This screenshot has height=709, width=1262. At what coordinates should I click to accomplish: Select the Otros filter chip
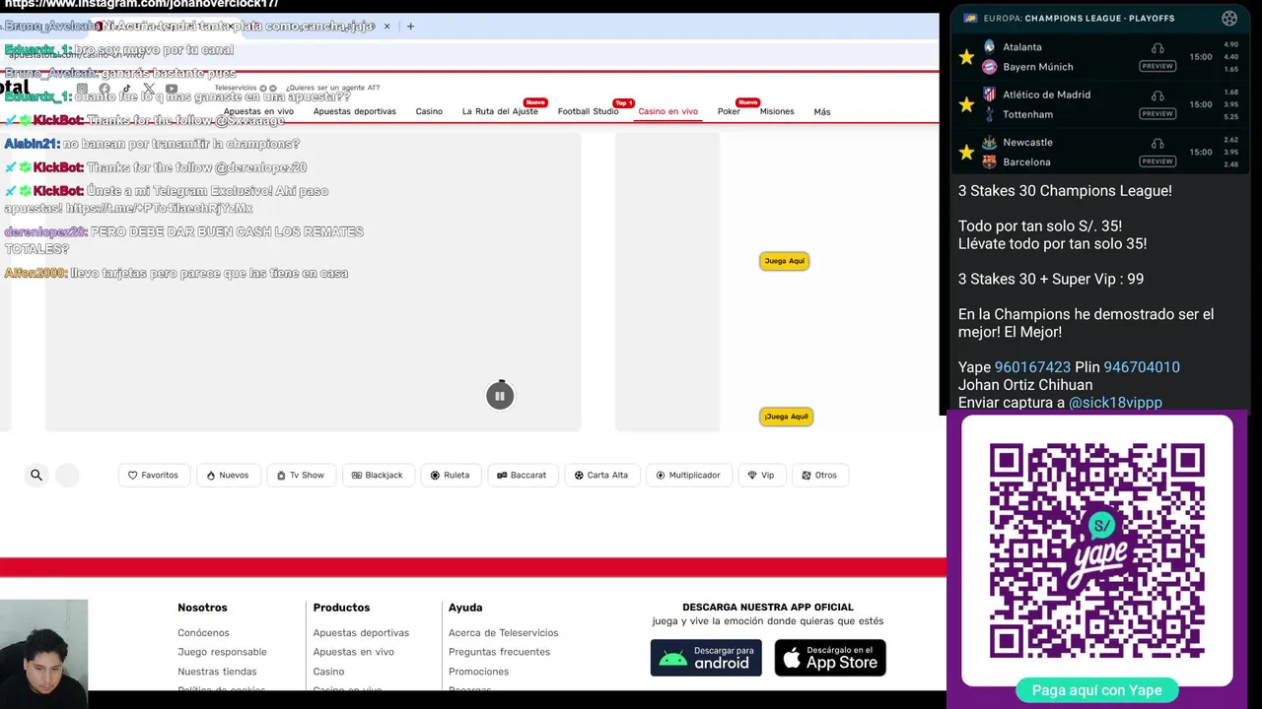click(819, 475)
